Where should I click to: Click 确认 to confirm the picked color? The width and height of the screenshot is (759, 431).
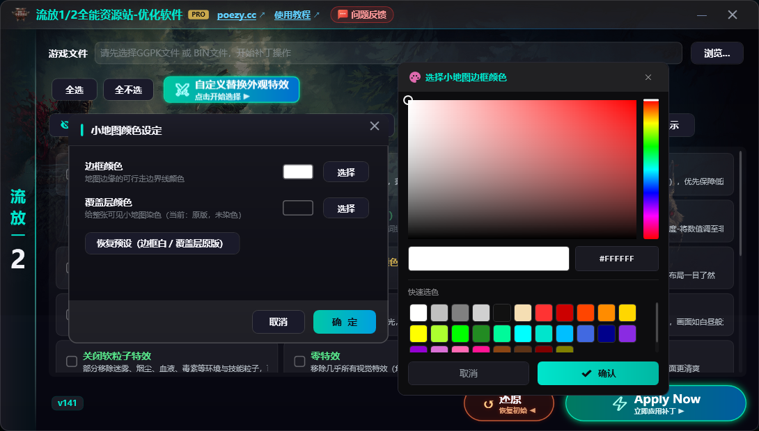click(x=598, y=373)
